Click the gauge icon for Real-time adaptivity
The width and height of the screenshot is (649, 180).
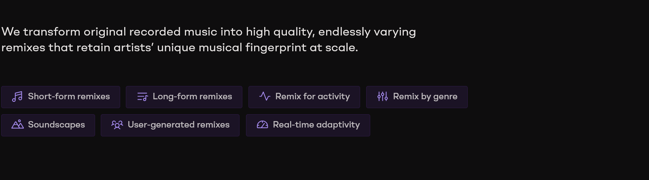pos(262,125)
